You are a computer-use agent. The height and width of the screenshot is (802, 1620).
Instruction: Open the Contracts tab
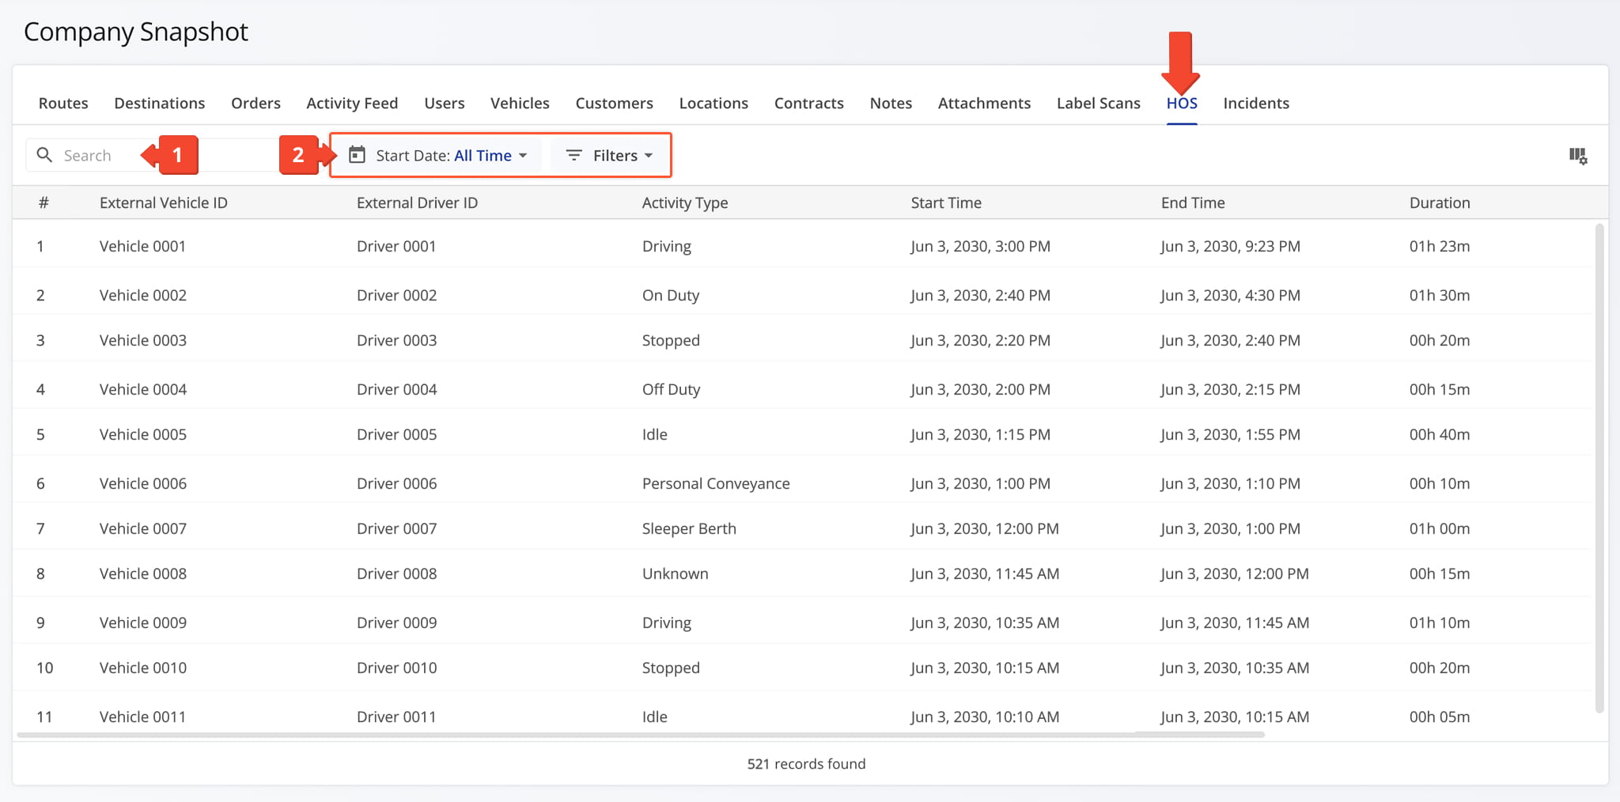(809, 103)
